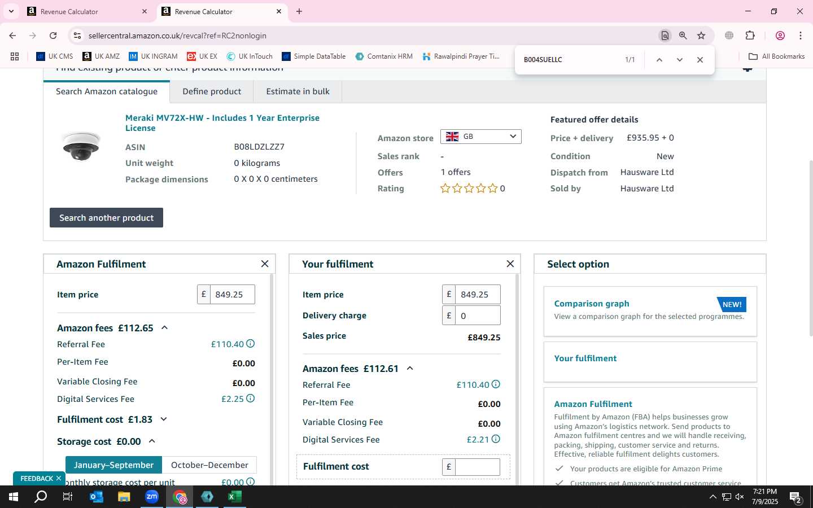Viewport: 813px width, 508px height.
Task: Open File Explorer from the taskbar
Action: pos(124,497)
